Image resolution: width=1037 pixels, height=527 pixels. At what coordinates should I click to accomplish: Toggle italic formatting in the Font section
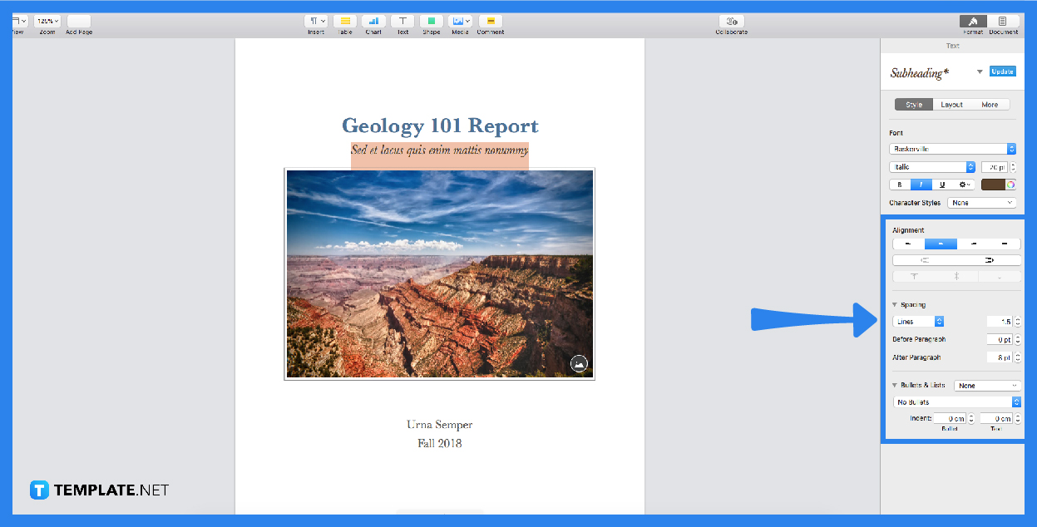(x=920, y=184)
